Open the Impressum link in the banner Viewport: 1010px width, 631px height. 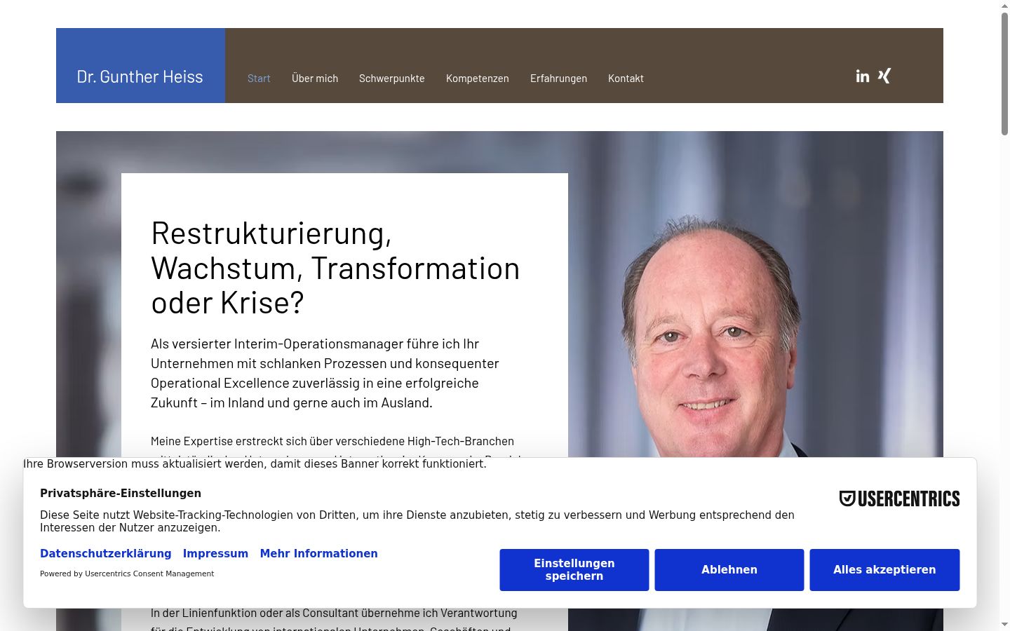point(215,554)
